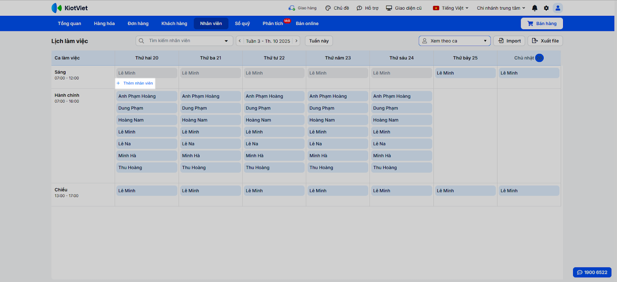Open settings gear
617x282 pixels.
click(546, 8)
